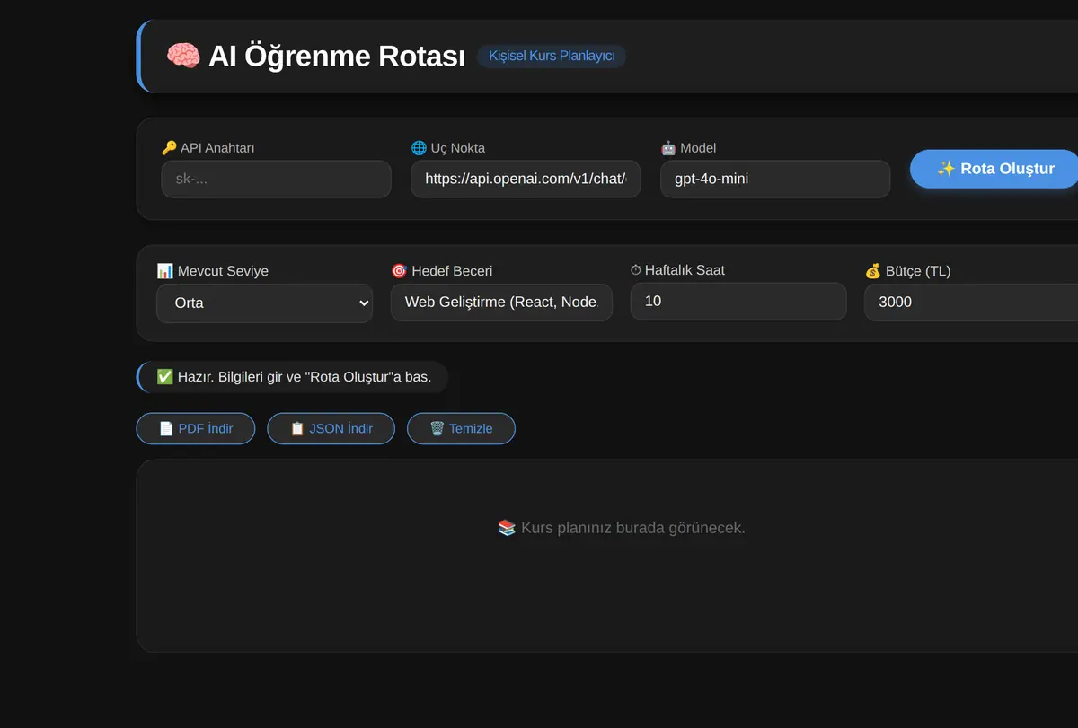Click the Bütçe (TL) field
The image size is (1078, 728).
[x=971, y=302]
